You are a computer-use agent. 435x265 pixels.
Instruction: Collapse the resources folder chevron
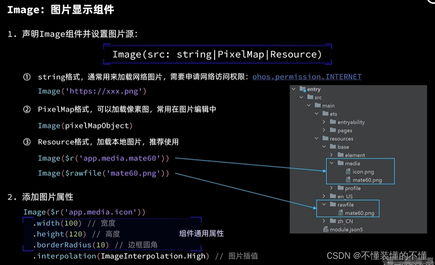[316, 138]
